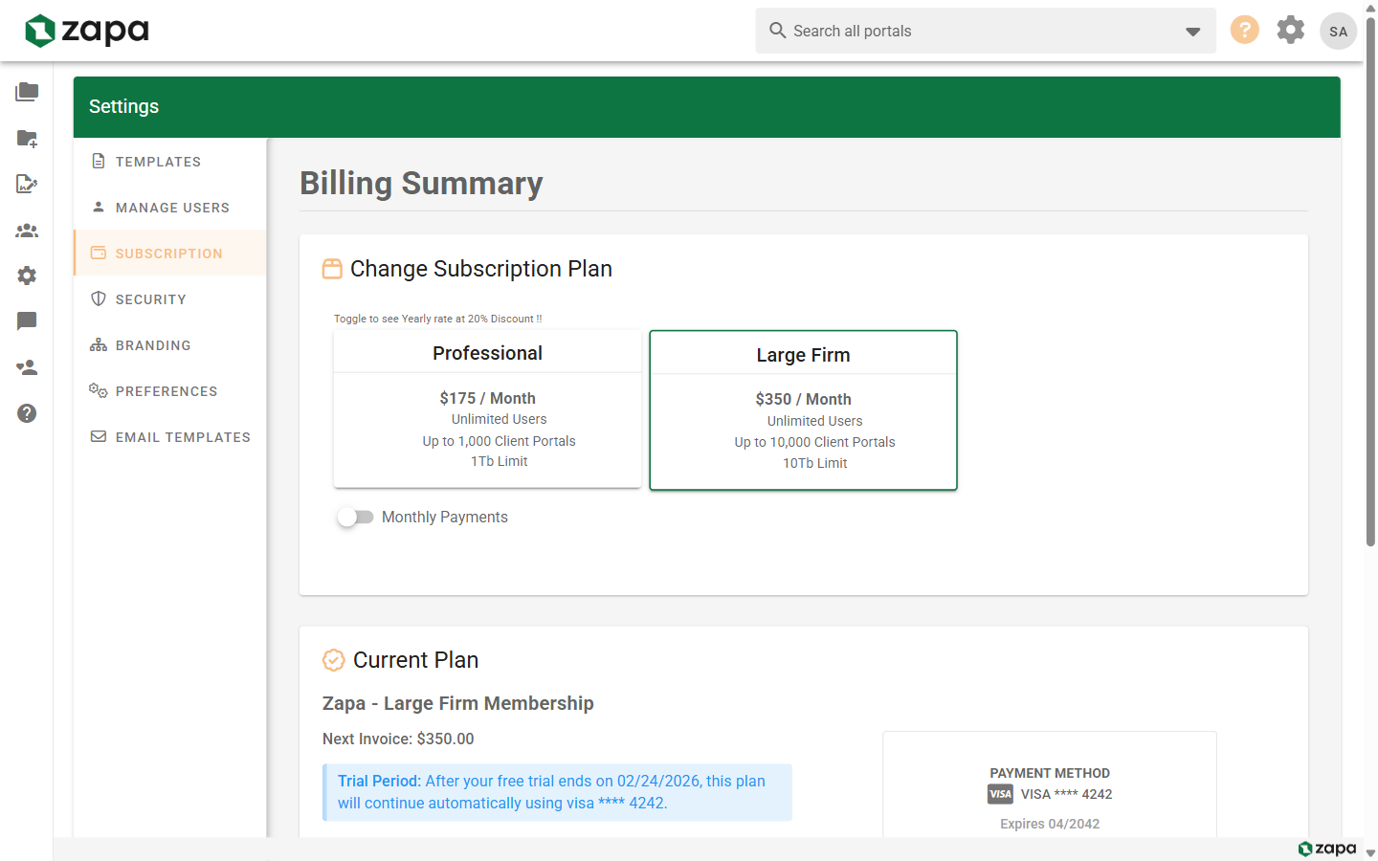
Task: Select the Large Firm plan card
Action: [803, 410]
